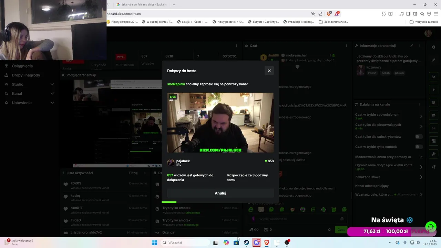Click focus frame icon in right sidebar
441x248 pixels.
click(x=434, y=77)
